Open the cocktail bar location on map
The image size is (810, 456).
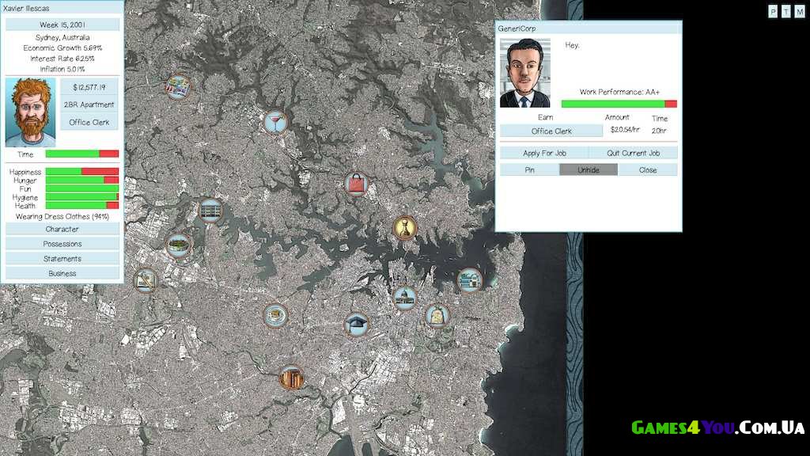275,120
